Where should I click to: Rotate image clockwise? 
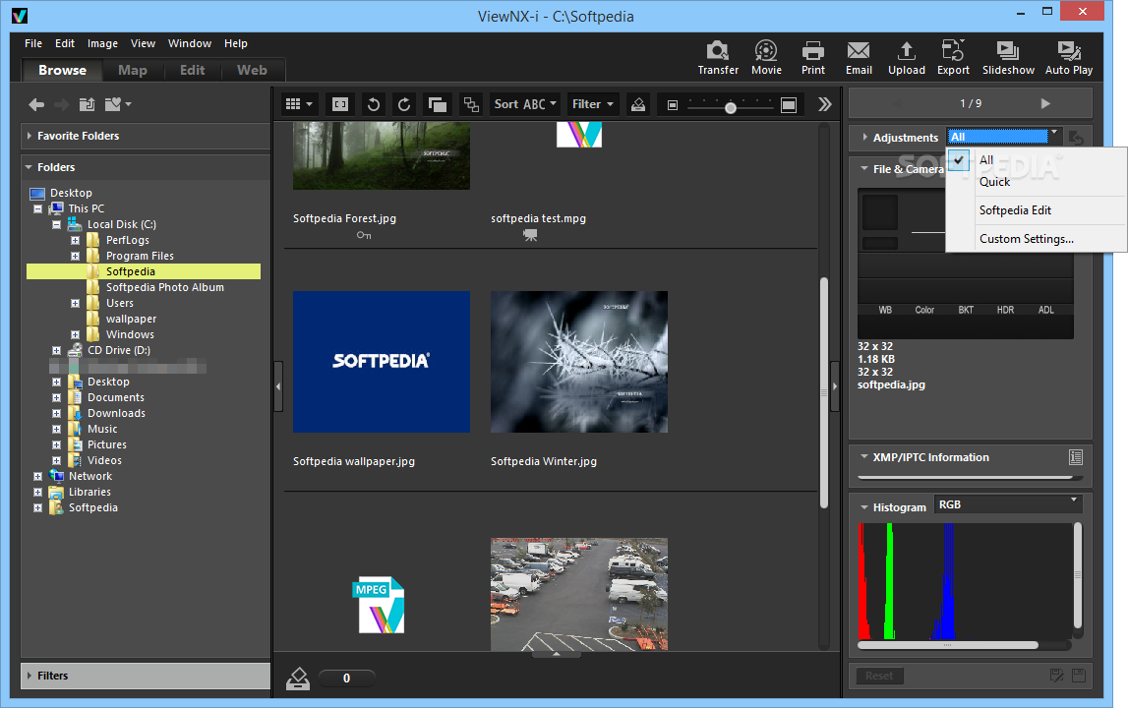[x=404, y=104]
